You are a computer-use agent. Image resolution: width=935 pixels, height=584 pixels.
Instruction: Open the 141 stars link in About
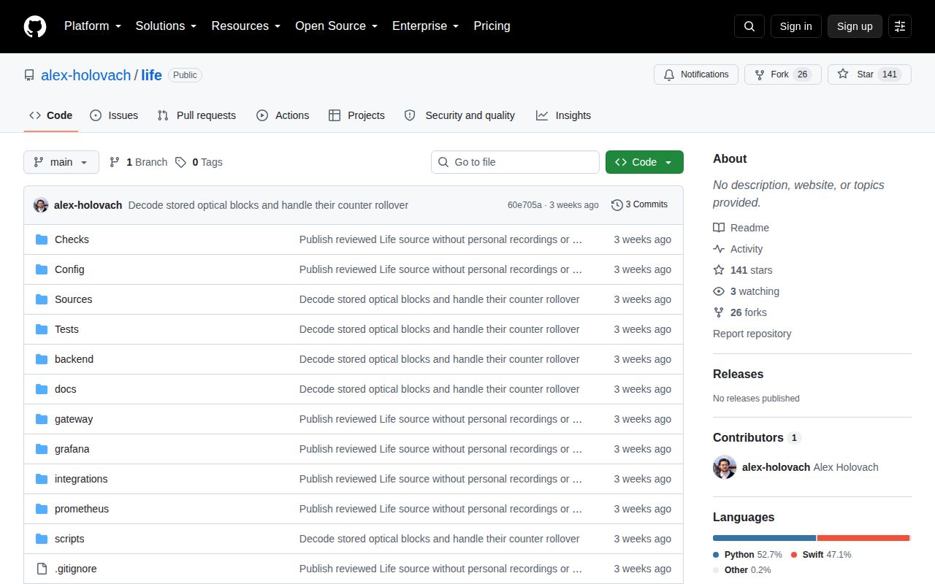742,270
